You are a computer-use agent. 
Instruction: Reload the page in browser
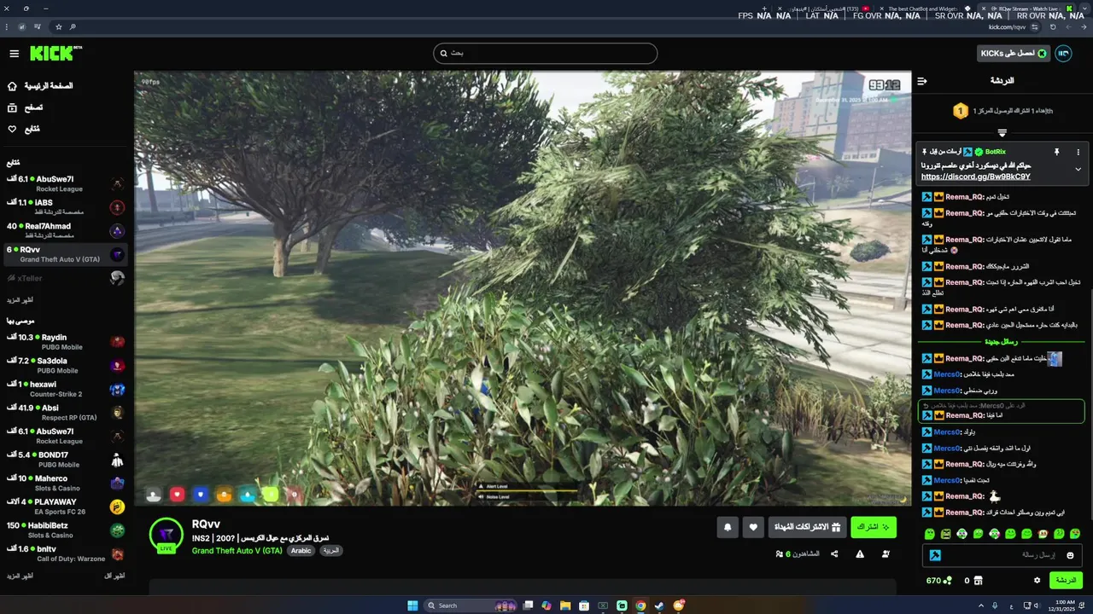pos(1053,26)
